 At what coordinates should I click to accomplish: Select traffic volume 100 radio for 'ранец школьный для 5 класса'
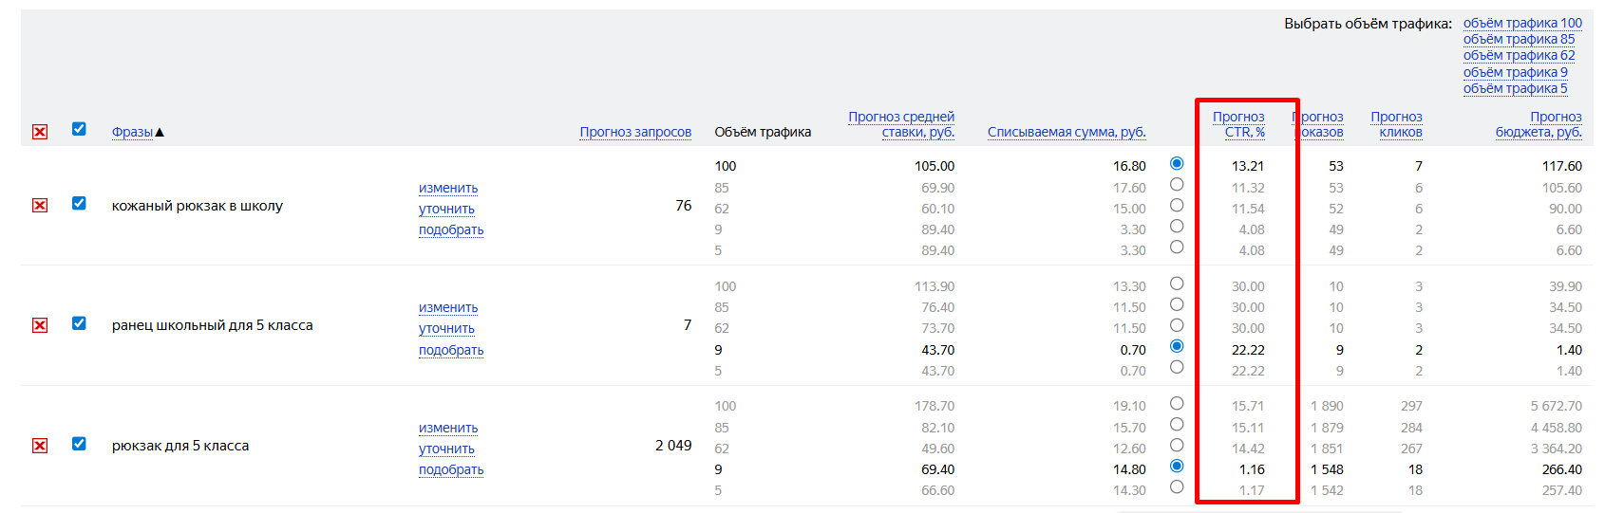click(x=1177, y=284)
